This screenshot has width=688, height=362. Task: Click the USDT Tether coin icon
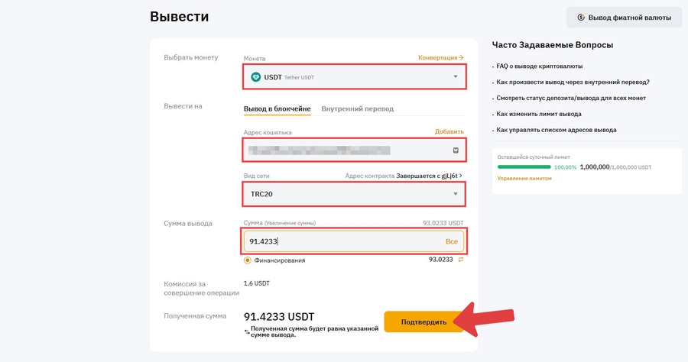tap(256, 76)
